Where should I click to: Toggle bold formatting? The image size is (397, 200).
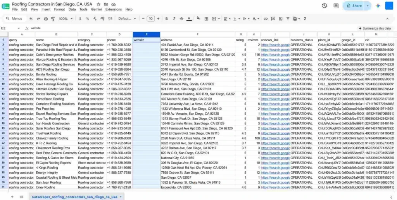click(167, 19)
